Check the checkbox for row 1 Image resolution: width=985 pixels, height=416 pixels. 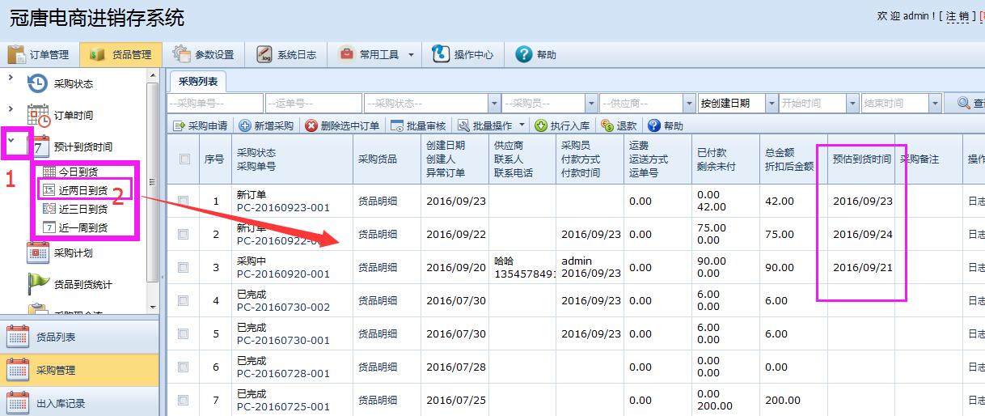pos(183,201)
